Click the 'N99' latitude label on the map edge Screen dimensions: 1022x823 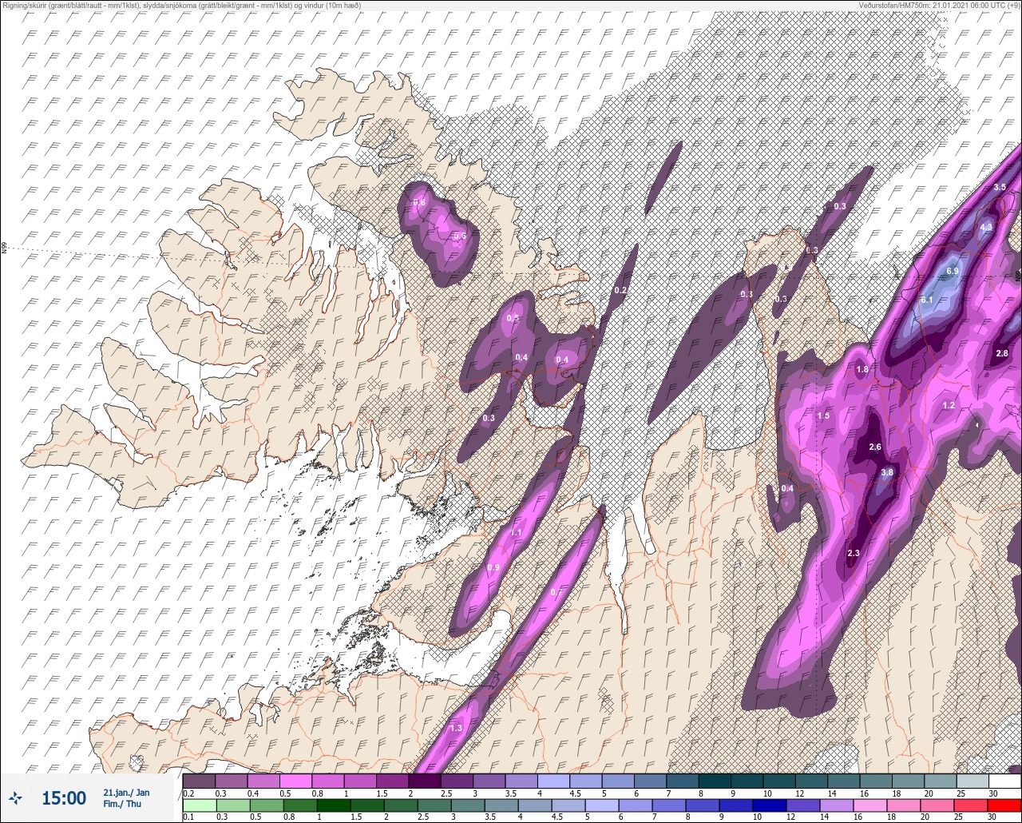[x=4, y=248]
